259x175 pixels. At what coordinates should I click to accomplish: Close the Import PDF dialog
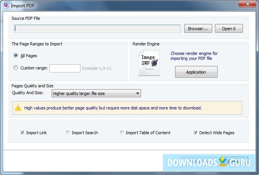click(x=247, y=4)
